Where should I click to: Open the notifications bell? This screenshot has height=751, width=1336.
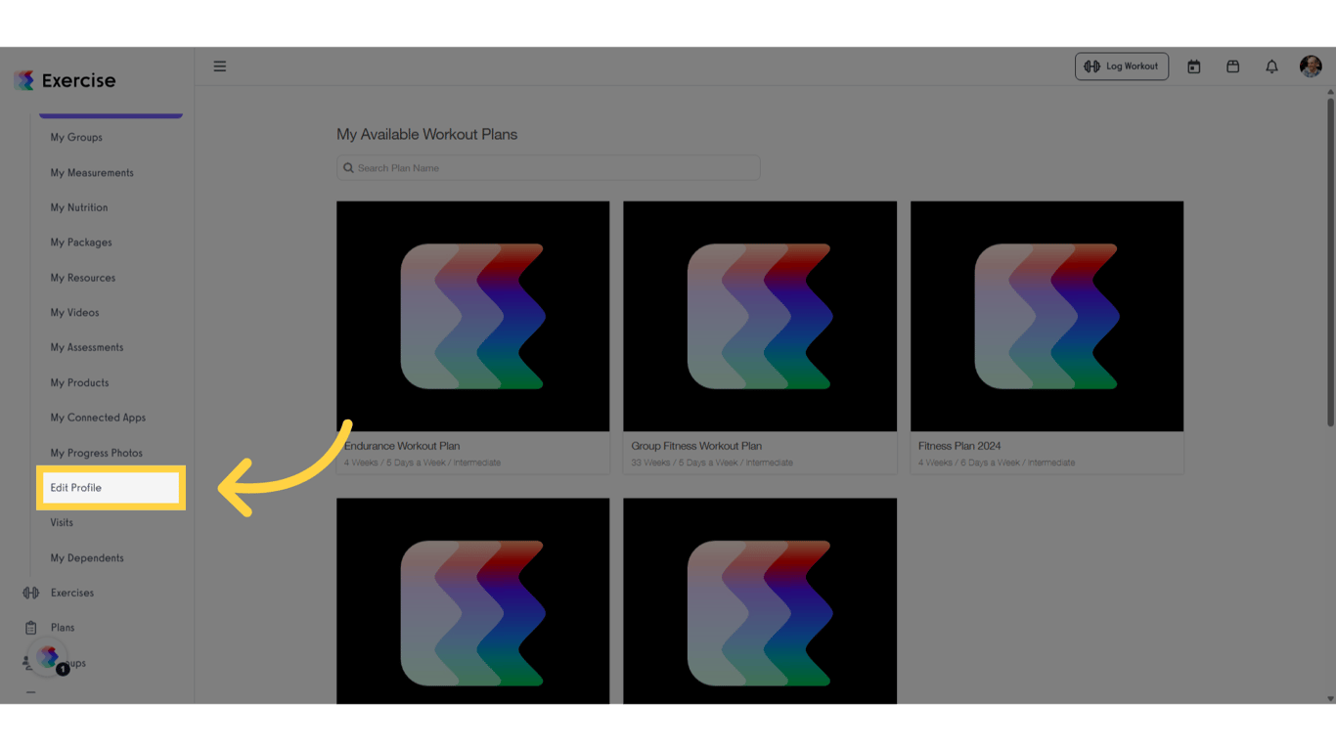click(x=1271, y=66)
